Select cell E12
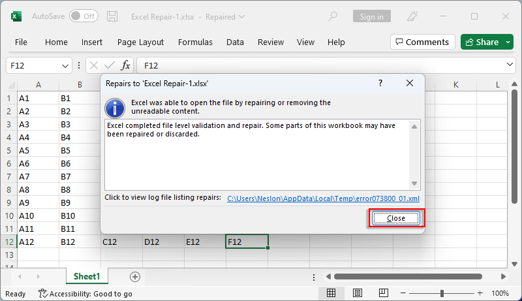 click(x=205, y=242)
